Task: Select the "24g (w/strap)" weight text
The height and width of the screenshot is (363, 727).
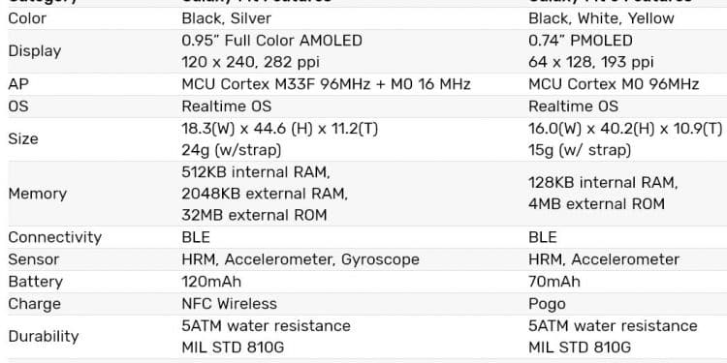Action: tap(231, 150)
